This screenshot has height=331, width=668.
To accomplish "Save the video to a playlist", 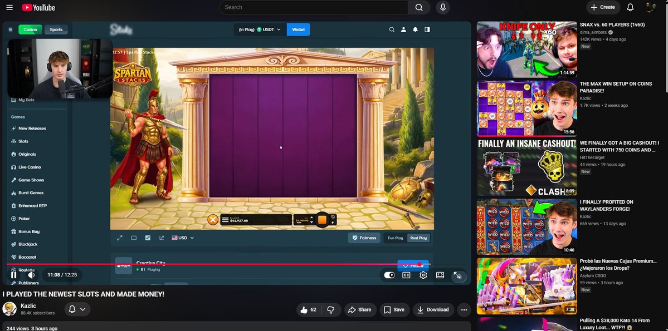I will 394,310.
